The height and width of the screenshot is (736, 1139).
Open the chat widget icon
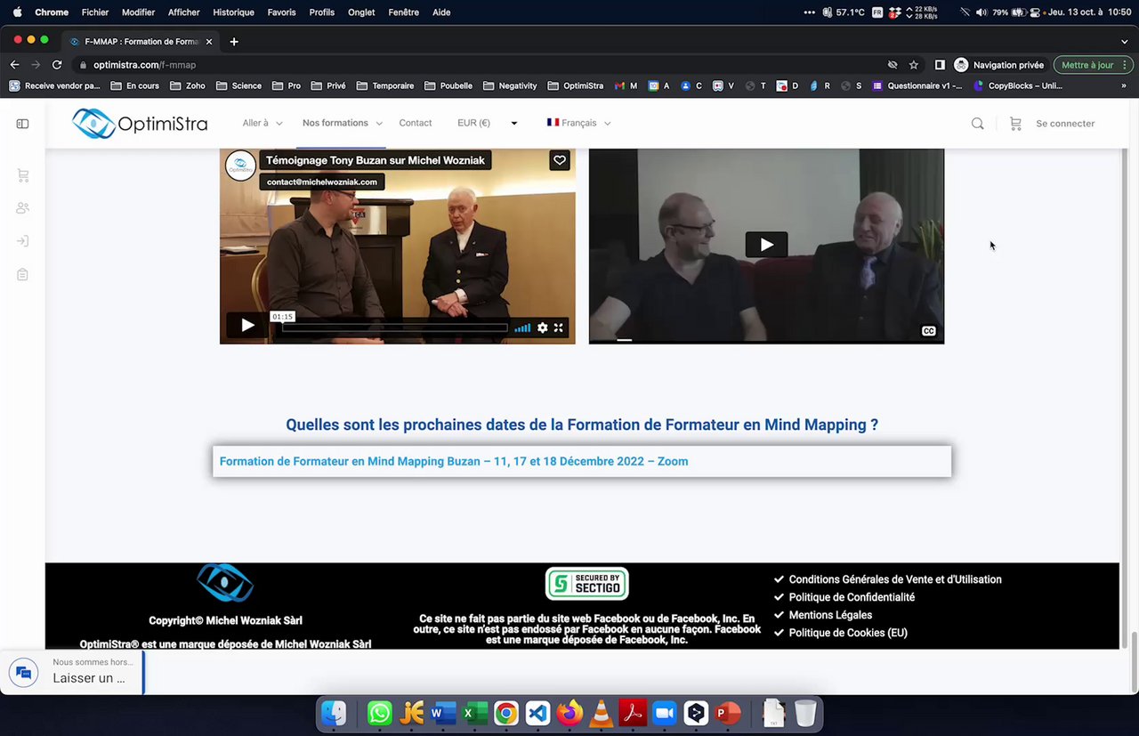click(24, 673)
